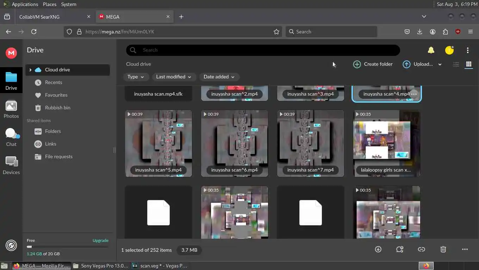Open File requests in sidebar
The image size is (479, 270).
pos(68,157)
